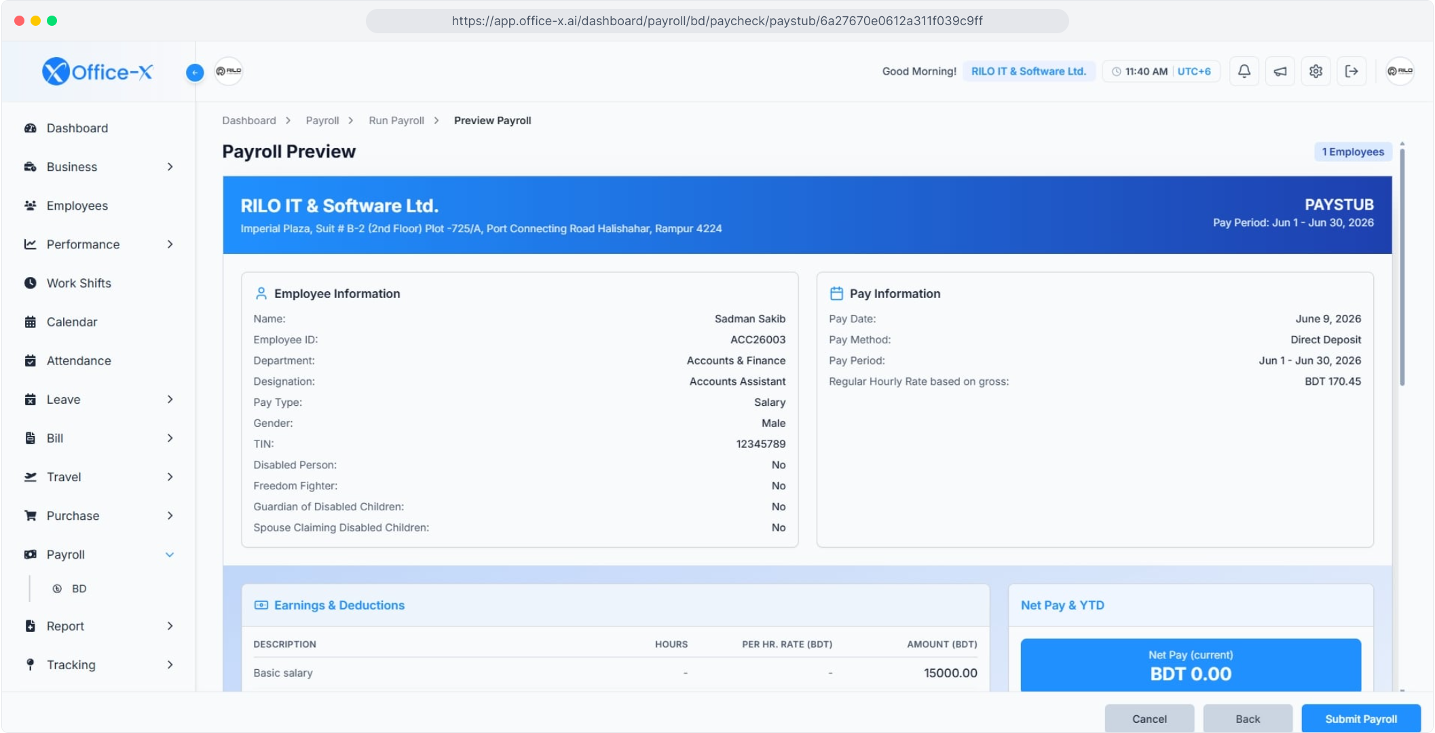Image resolution: width=1435 pixels, height=733 pixels.
Task: Click Bill document icon in sidebar
Action: 30,438
